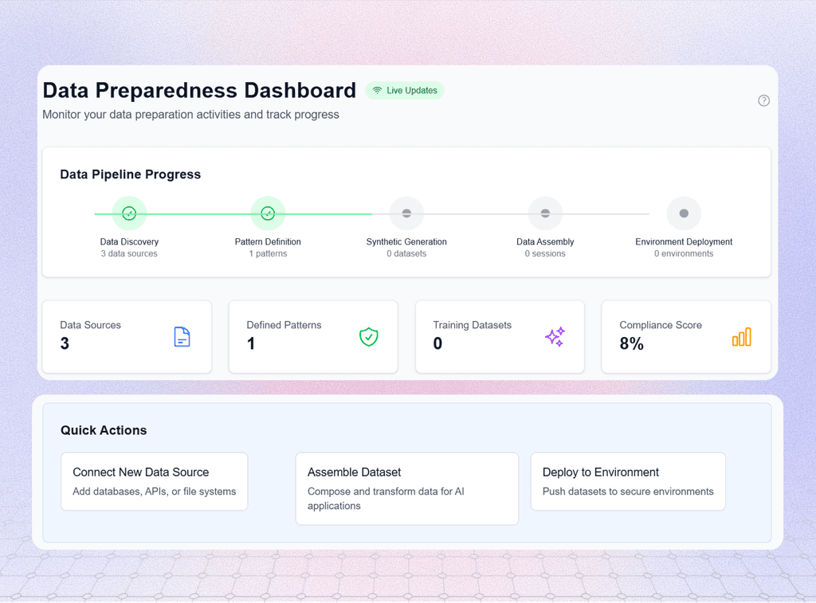
Task: Click the '3 data sources' label
Action: click(128, 253)
